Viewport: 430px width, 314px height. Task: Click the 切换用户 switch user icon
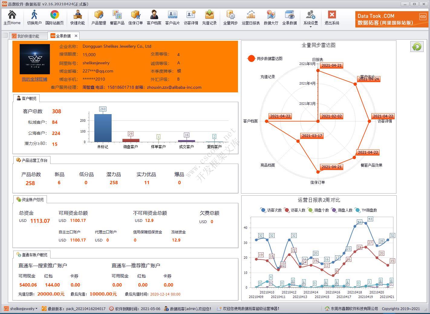coord(34,18)
